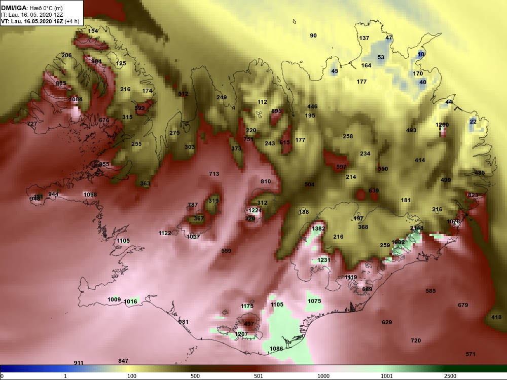The width and height of the screenshot is (507, 380).
Task: Click the map value '90'
Action: (x=313, y=35)
